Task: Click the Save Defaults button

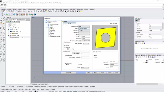Action: point(68,73)
